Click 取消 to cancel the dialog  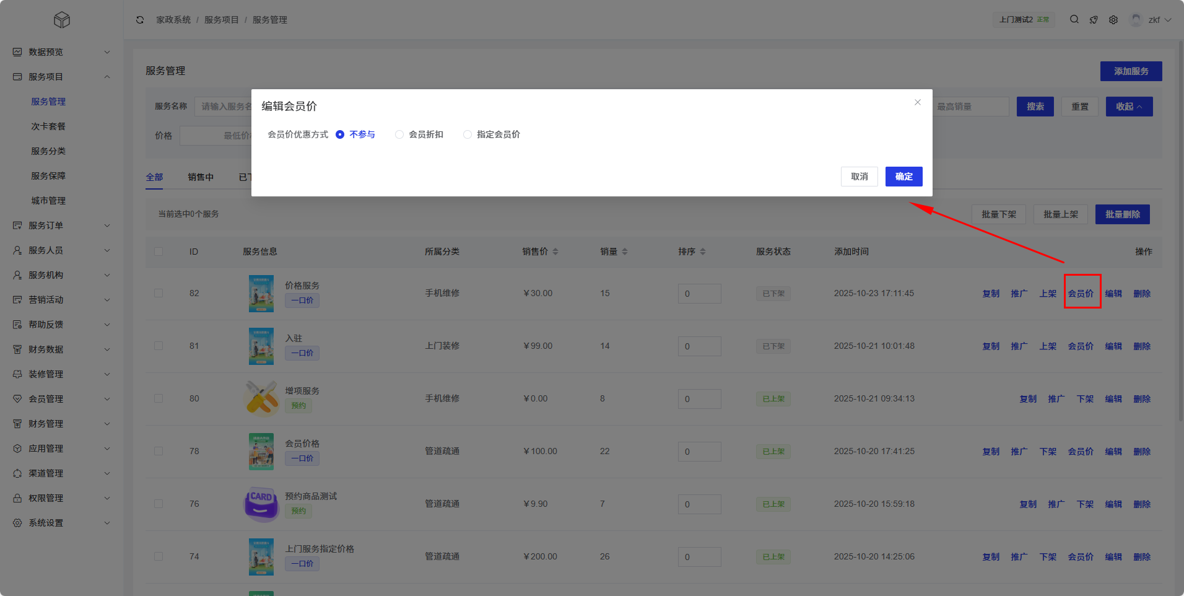[x=859, y=177]
